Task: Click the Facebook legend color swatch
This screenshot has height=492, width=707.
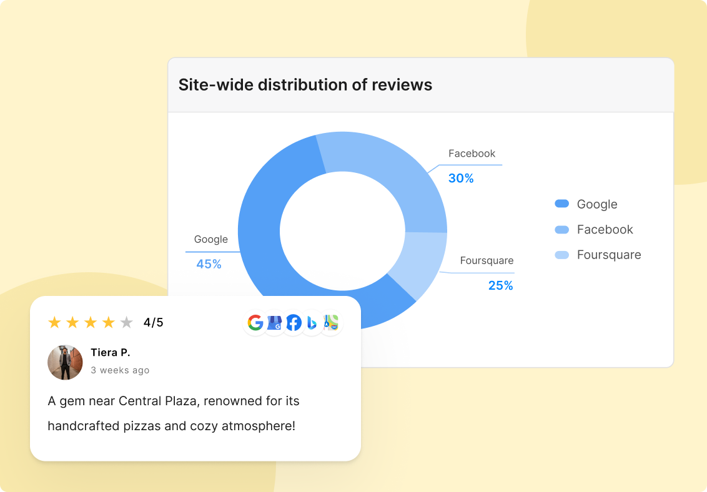Action: point(562,229)
